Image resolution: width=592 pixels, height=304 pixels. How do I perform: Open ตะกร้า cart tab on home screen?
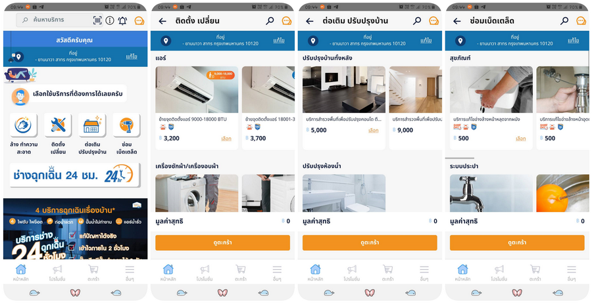(93, 274)
